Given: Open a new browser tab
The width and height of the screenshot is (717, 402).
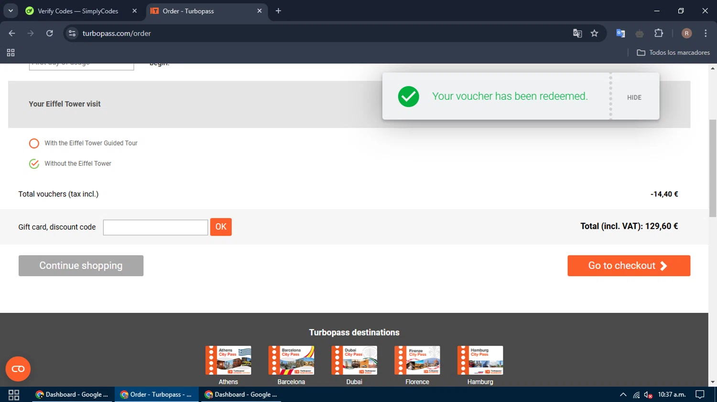Looking at the screenshot, I should (278, 10).
